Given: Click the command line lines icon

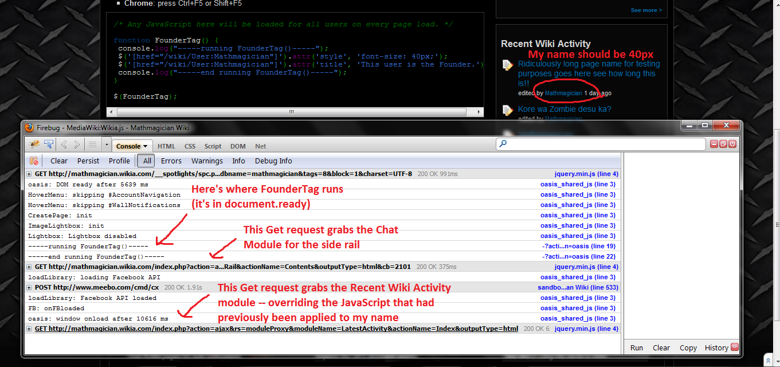Looking at the screenshot, I should (92, 145).
